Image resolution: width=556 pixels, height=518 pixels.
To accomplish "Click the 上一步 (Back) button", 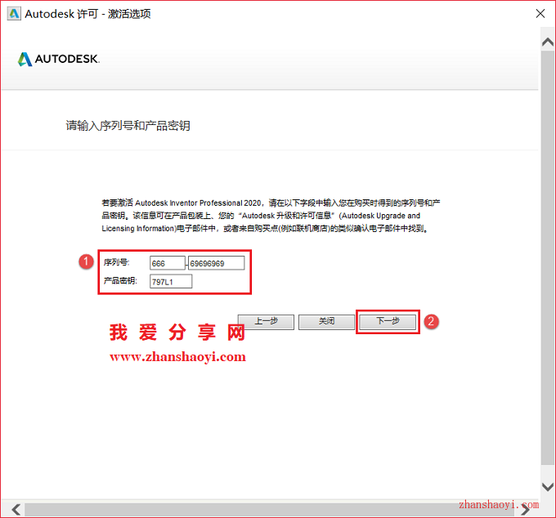I will coord(266,322).
